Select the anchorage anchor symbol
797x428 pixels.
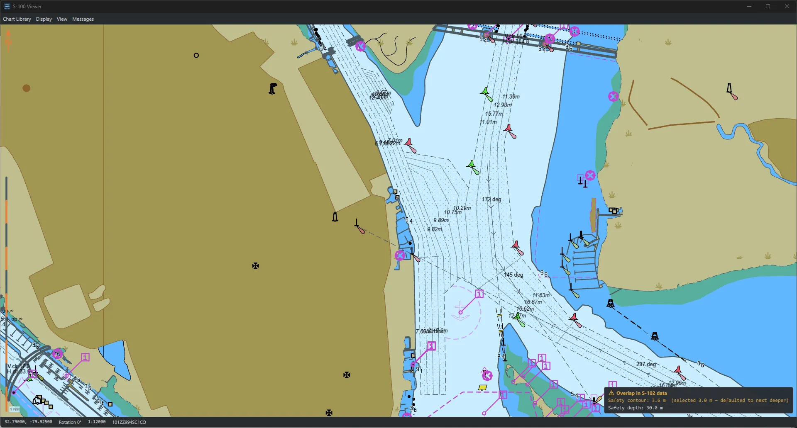(x=460, y=311)
